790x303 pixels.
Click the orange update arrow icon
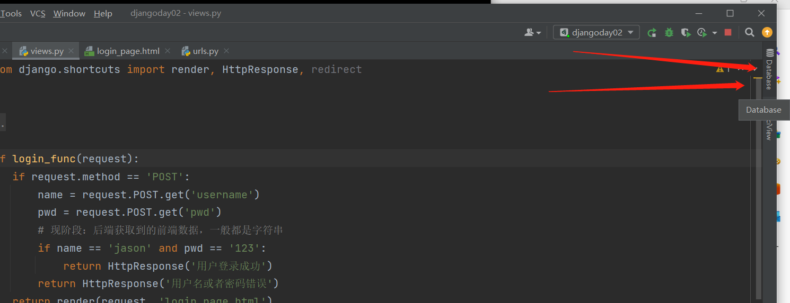pyautogui.click(x=767, y=33)
